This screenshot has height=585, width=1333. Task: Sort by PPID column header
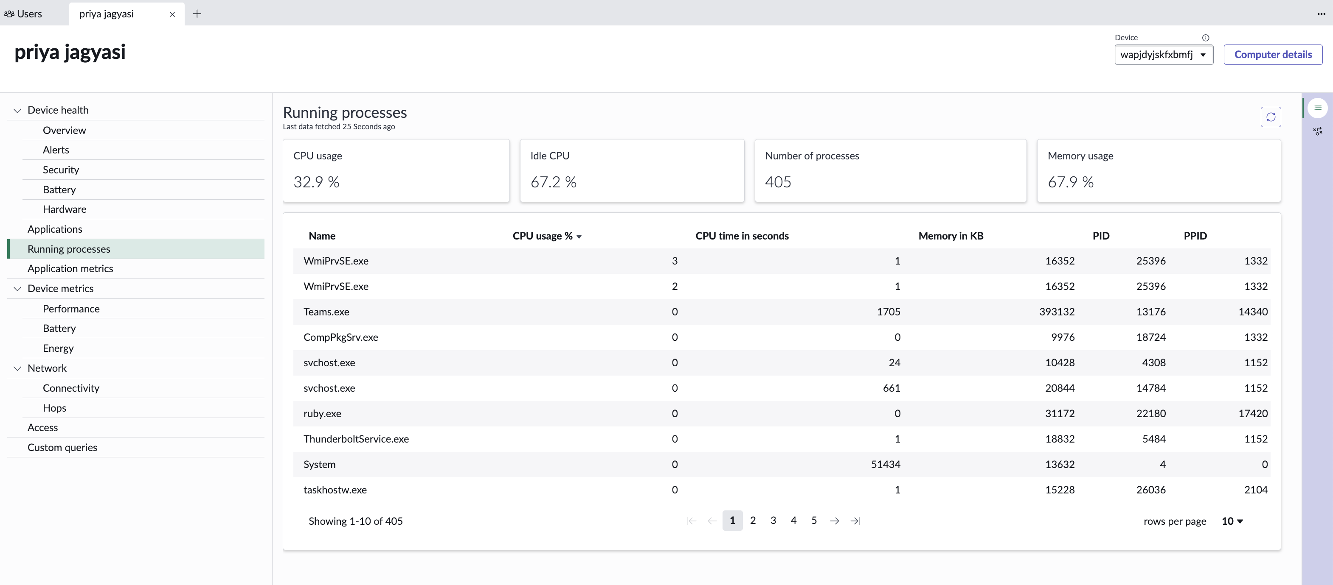click(1195, 236)
